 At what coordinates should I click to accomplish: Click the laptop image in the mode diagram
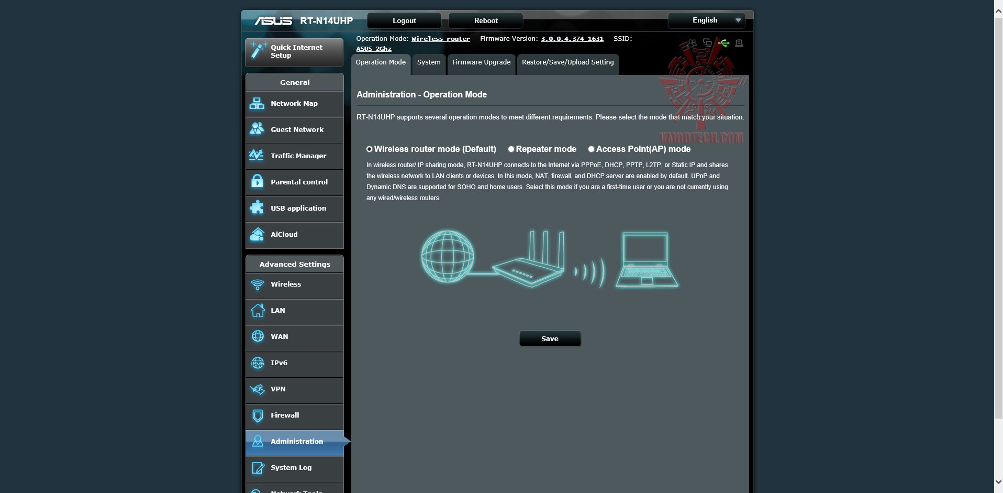pos(647,260)
